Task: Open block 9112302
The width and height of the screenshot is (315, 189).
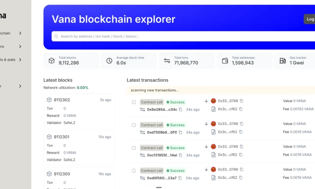Action: 62,100
